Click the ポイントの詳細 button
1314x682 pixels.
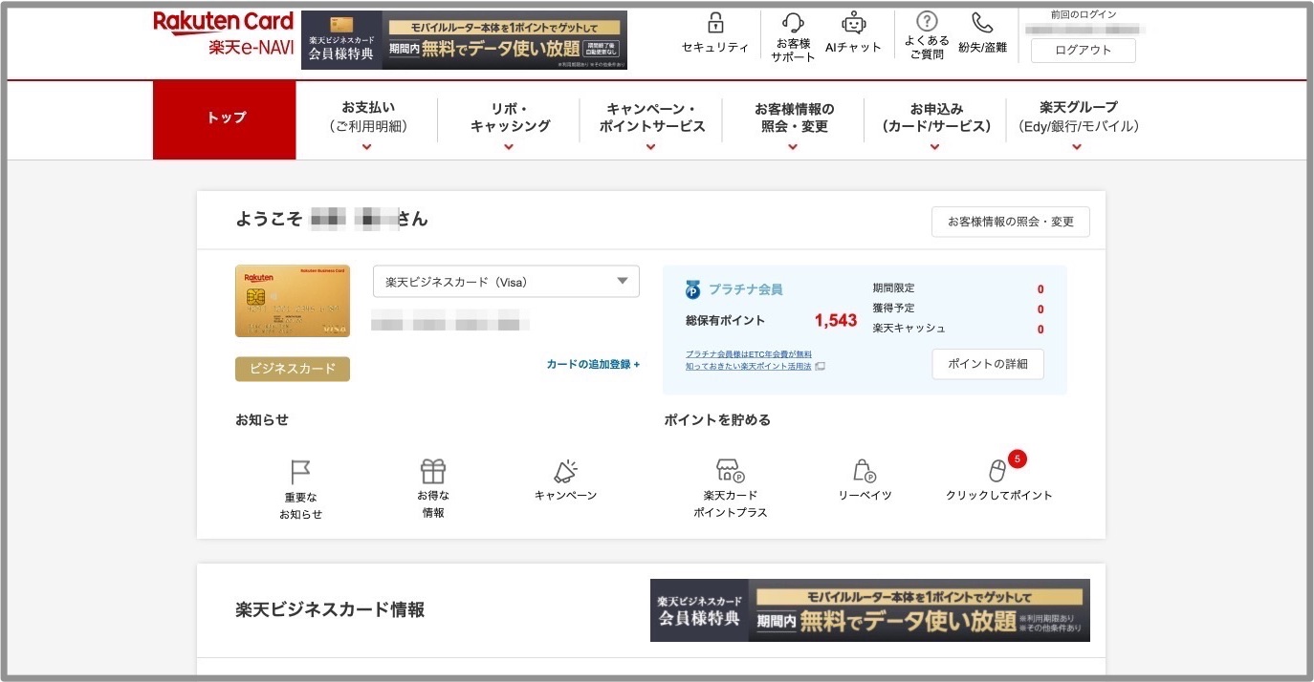point(987,364)
